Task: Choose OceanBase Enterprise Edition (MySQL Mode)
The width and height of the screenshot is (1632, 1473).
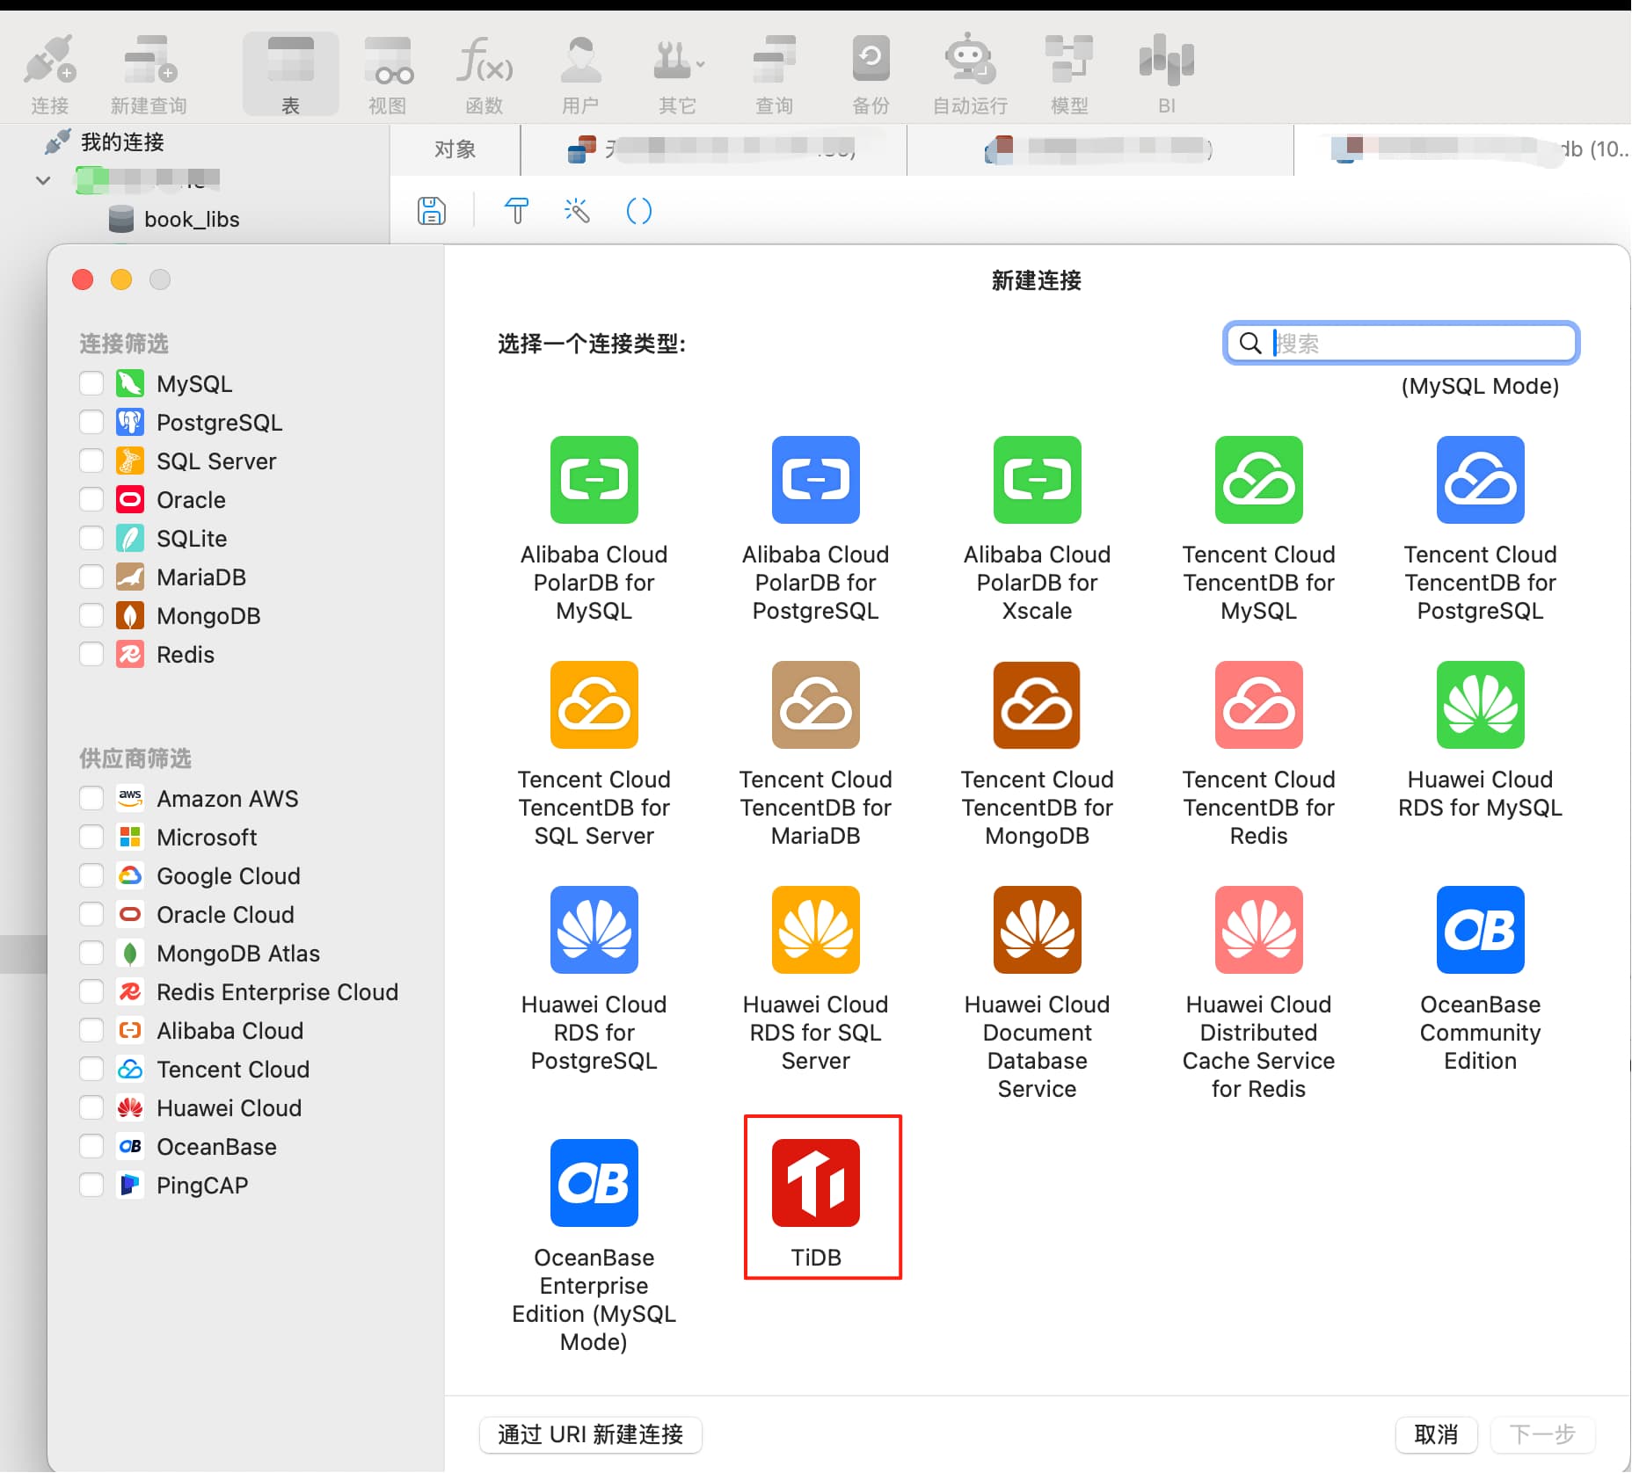Action: click(594, 1183)
